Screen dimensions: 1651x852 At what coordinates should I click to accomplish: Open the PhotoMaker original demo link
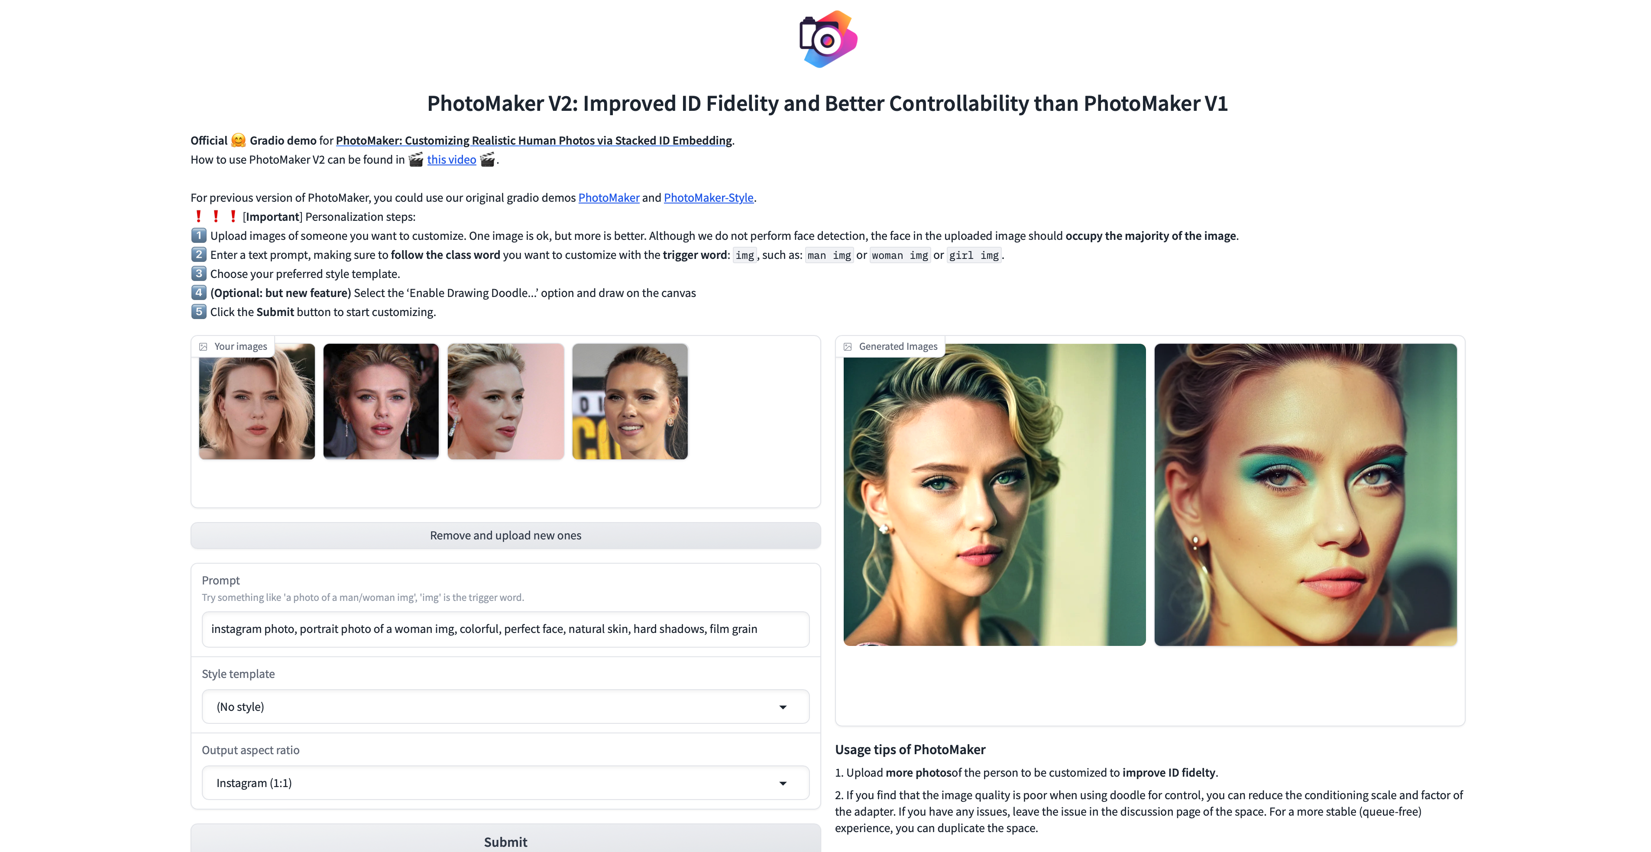[609, 197]
